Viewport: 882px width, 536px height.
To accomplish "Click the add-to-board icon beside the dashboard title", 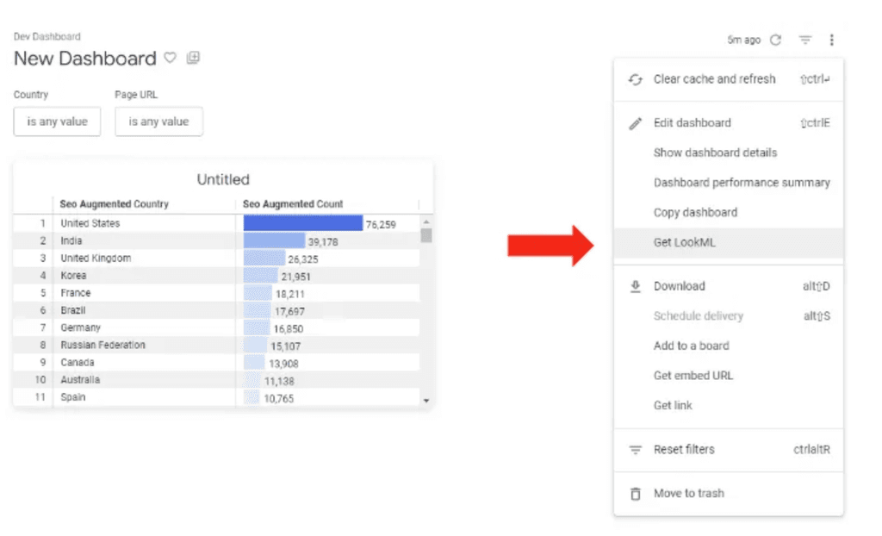I will click(x=192, y=58).
